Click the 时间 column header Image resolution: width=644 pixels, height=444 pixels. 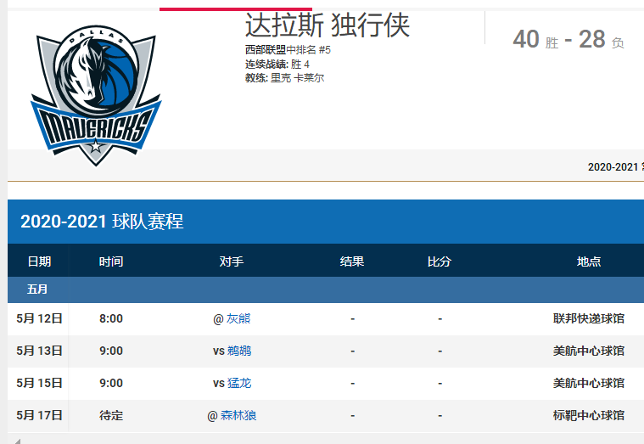pyautogui.click(x=110, y=261)
